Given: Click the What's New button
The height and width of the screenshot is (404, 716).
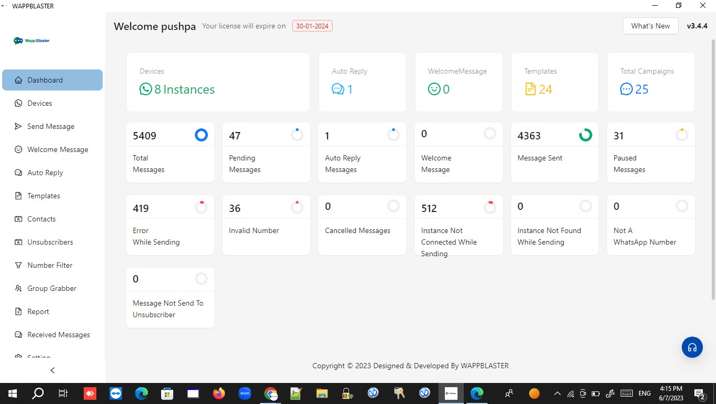Looking at the screenshot, I should coord(650,26).
